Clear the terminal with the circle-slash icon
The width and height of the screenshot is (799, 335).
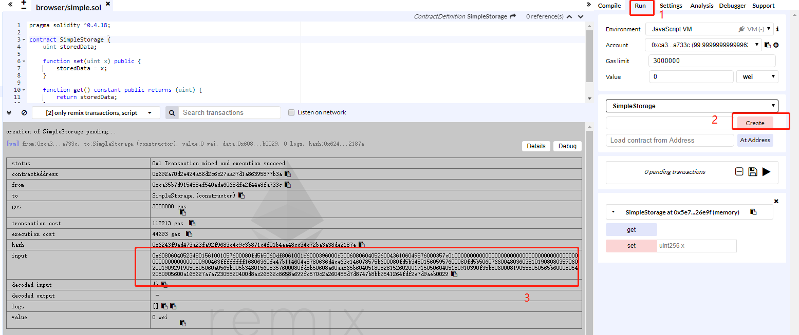(24, 112)
